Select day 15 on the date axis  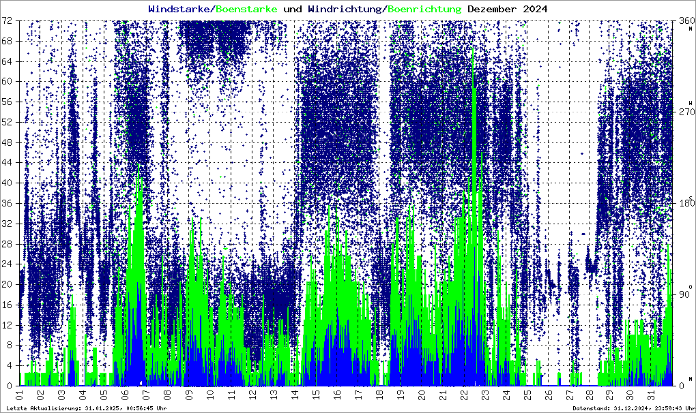[x=316, y=394]
